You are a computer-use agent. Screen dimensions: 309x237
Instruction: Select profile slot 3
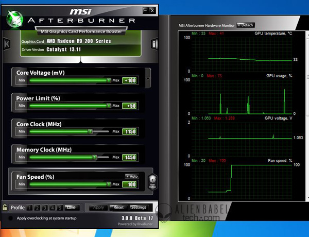[45, 208]
